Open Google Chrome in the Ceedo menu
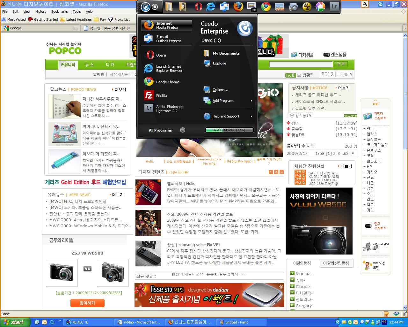 point(167,82)
